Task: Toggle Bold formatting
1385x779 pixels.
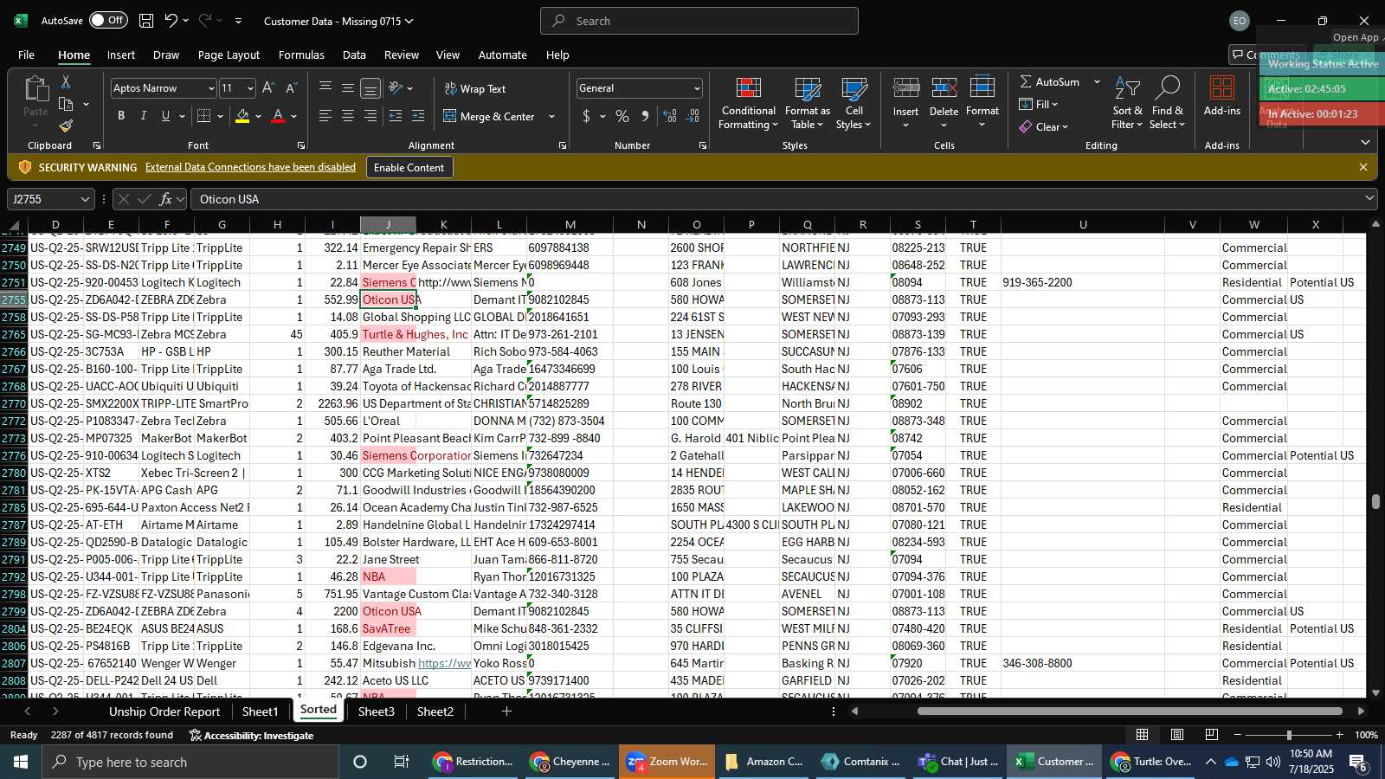Action: tap(121, 116)
